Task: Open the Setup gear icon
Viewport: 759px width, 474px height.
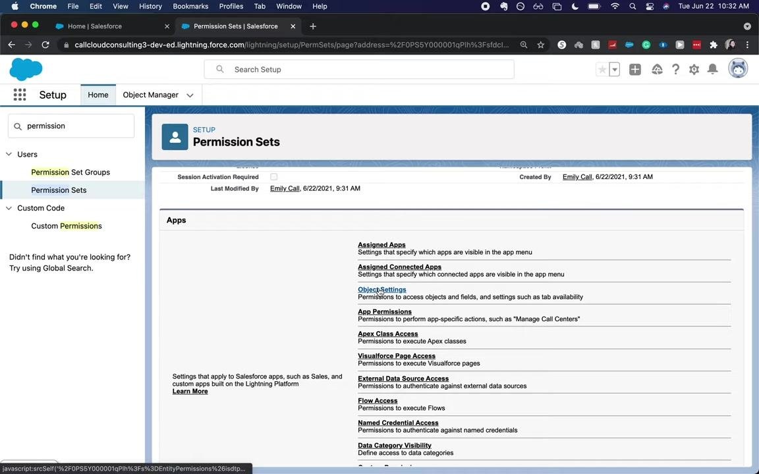Action: 694,69
